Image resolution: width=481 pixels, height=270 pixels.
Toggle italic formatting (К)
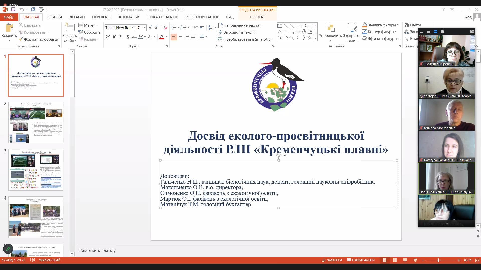pyautogui.click(x=114, y=37)
